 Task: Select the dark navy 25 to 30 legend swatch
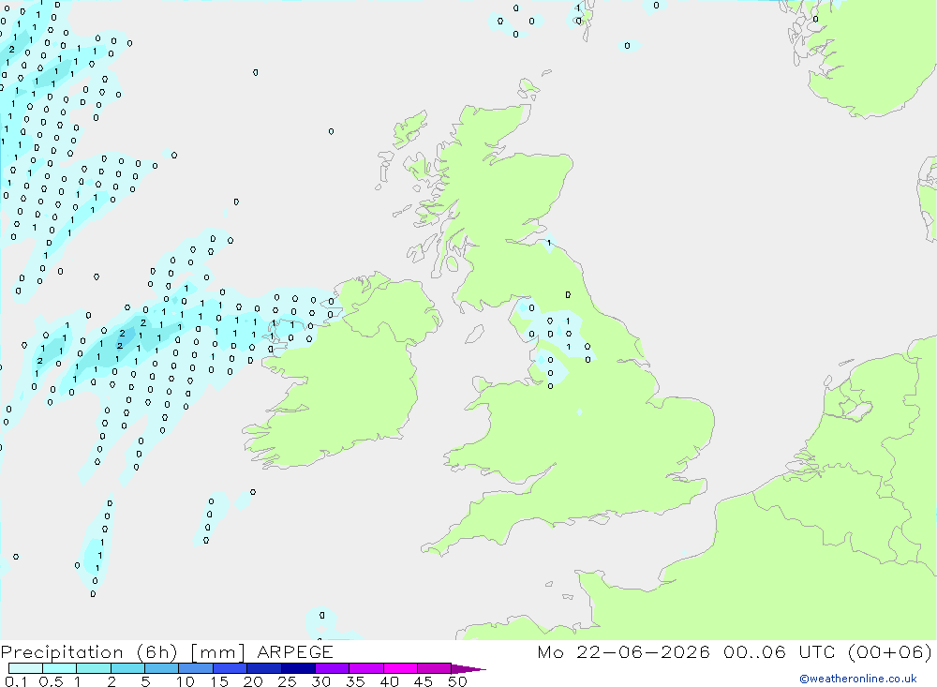point(298,668)
